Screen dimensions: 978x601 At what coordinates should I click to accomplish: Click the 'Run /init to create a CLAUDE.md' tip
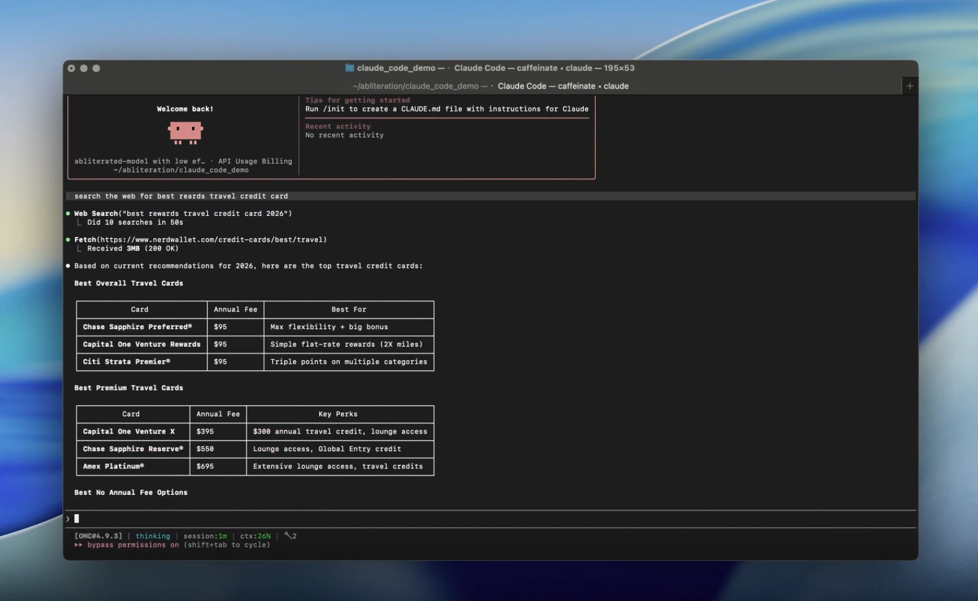click(447, 109)
